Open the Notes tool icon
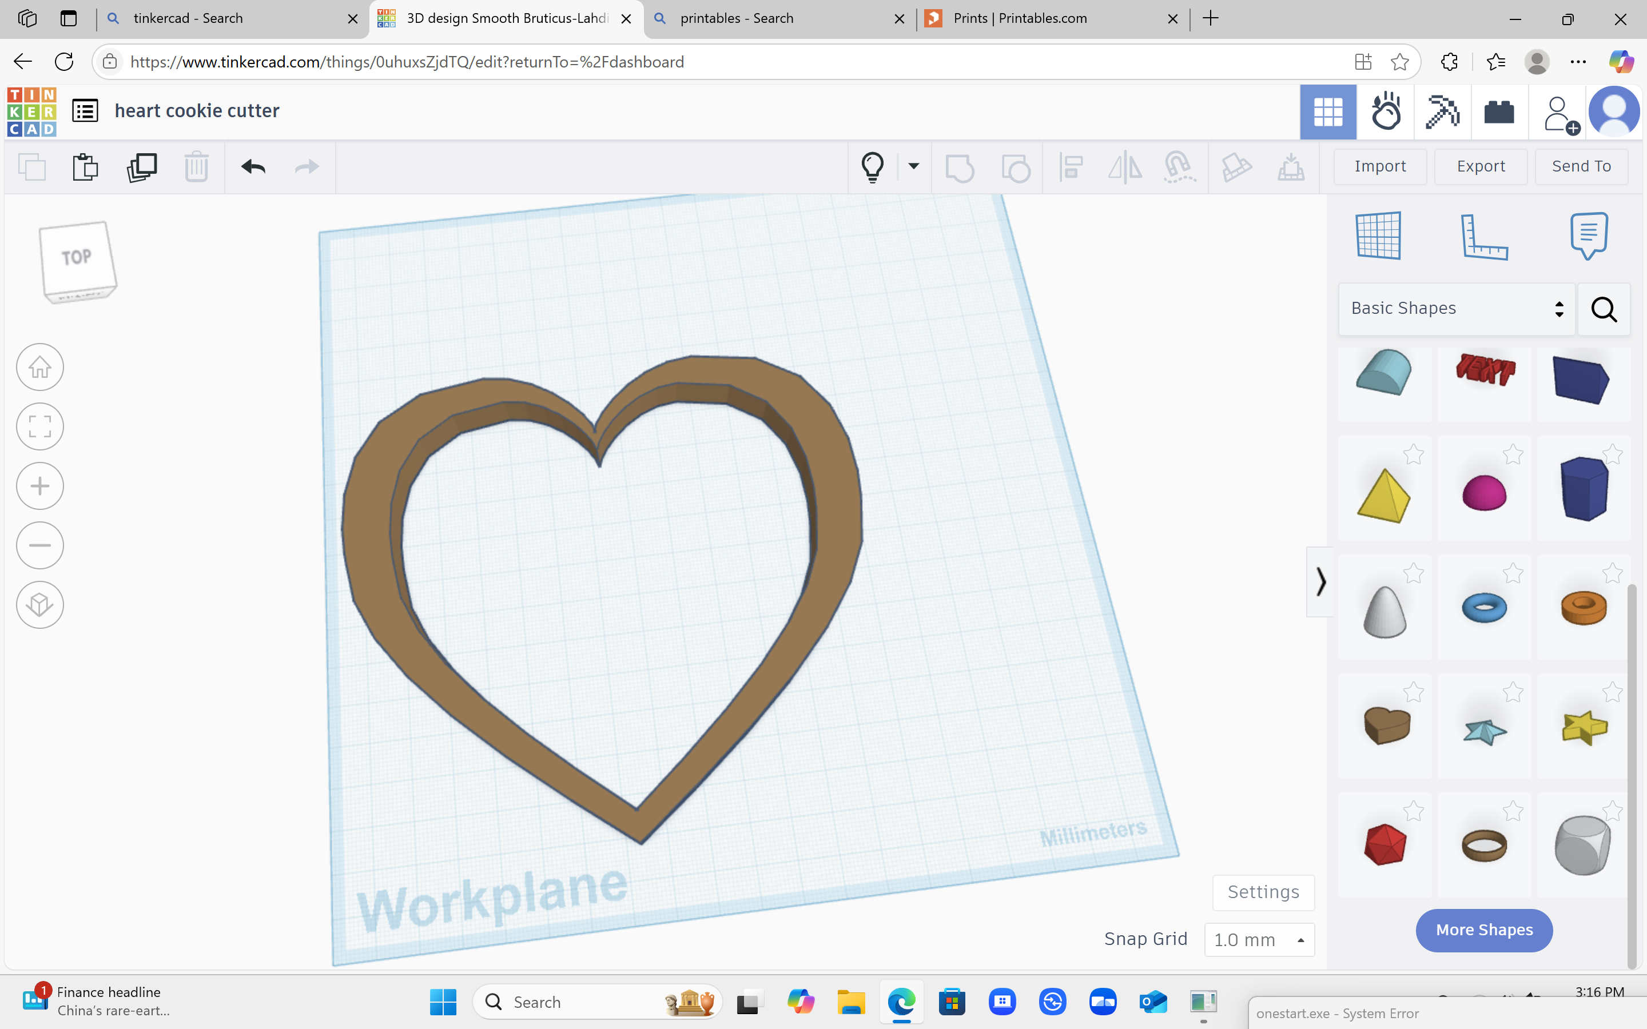 point(1589,236)
